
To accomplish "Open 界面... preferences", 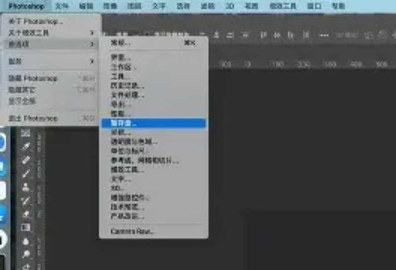I will [x=153, y=58].
